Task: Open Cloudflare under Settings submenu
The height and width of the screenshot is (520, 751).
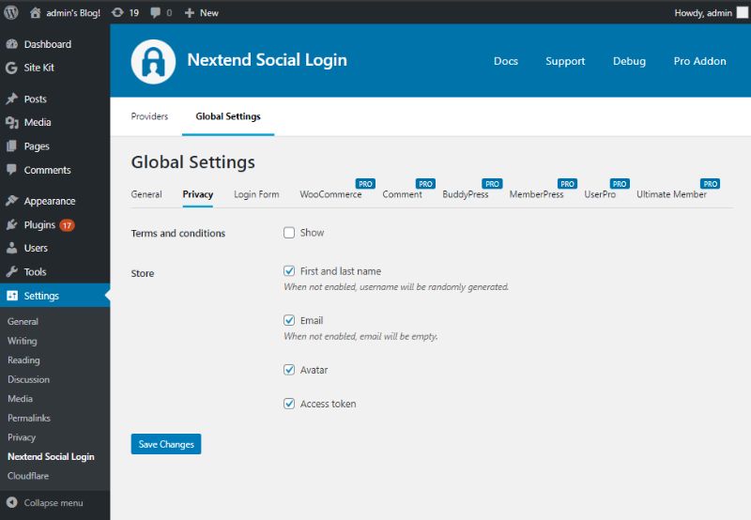Action: click(x=28, y=476)
